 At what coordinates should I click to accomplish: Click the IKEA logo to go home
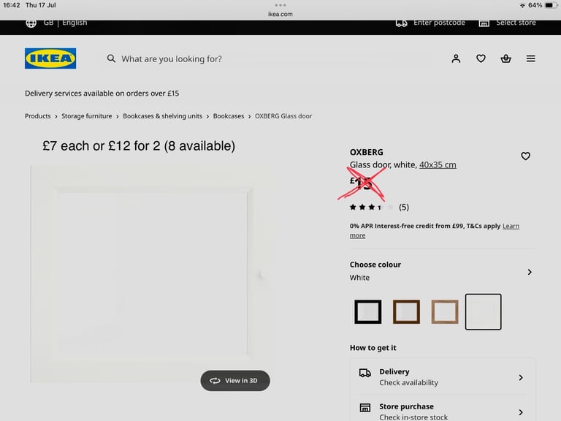pos(50,58)
